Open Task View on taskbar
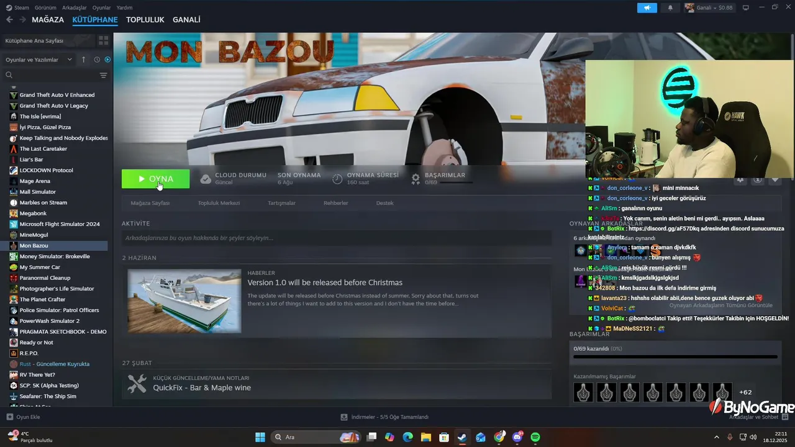Viewport: 795px width, 447px height. (x=371, y=437)
